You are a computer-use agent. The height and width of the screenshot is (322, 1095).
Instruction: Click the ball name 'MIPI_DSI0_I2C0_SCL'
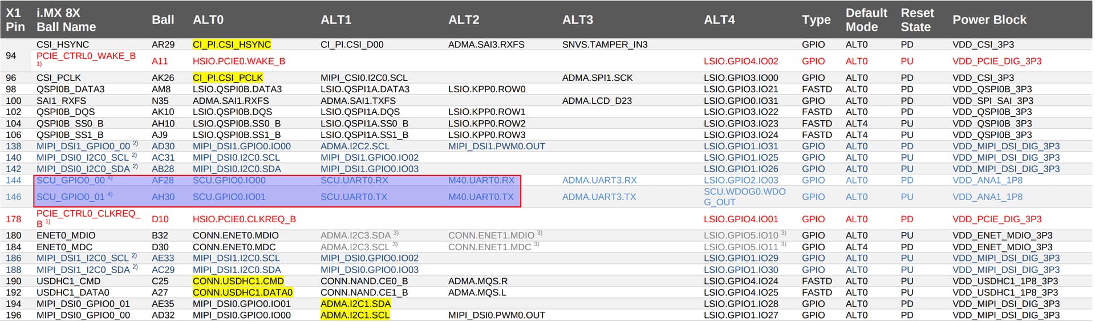pyautogui.click(x=83, y=157)
